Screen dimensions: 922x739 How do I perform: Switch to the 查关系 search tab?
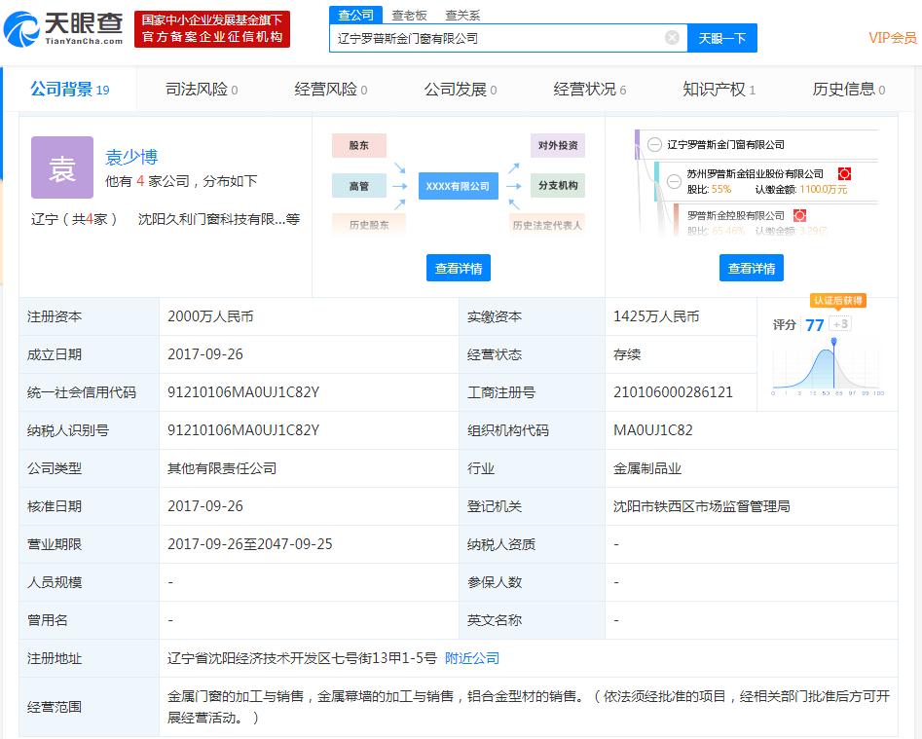pos(462,16)
